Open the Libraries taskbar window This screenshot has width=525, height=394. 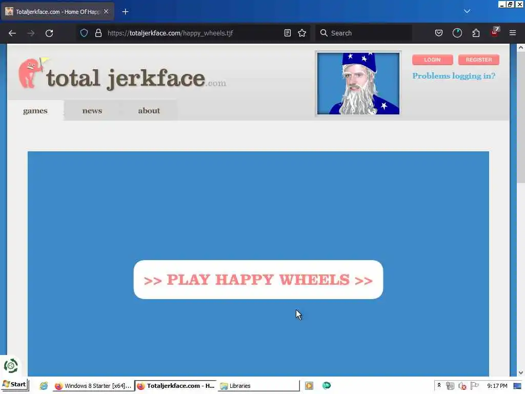(258, 386)
